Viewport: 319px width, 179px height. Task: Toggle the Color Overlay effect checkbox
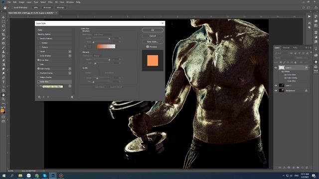pos(38,69)
